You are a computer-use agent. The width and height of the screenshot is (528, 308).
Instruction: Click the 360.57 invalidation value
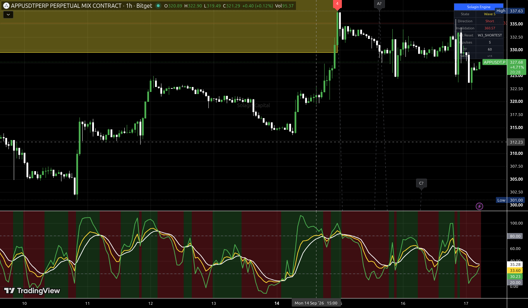[490, 28]
